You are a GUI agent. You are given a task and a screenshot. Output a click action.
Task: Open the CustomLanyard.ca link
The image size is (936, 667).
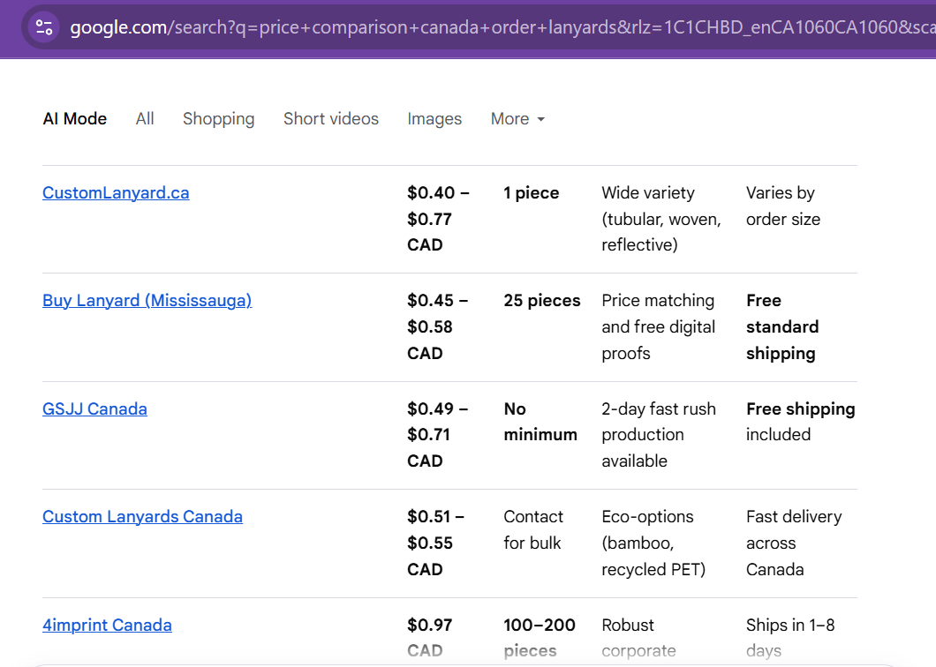[x=116, y=192]
